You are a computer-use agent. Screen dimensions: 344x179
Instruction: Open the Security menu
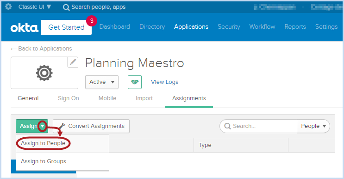229,27
